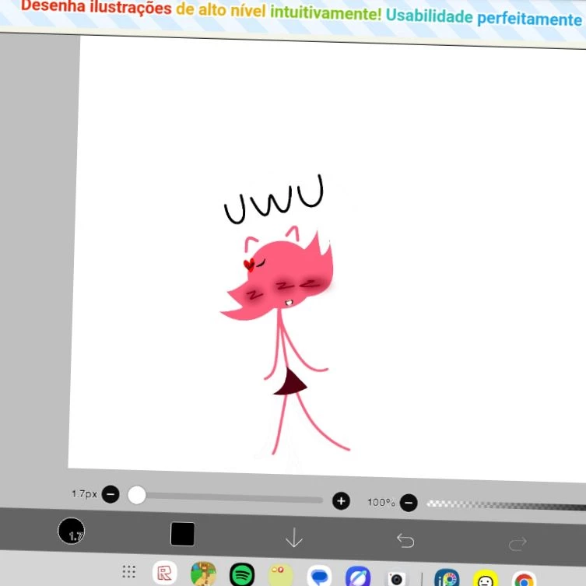Image resolution: width=586 pixels, height=586 pixels.
Task: Open Google Chrome from taskbar
Action: pos(524,580)
